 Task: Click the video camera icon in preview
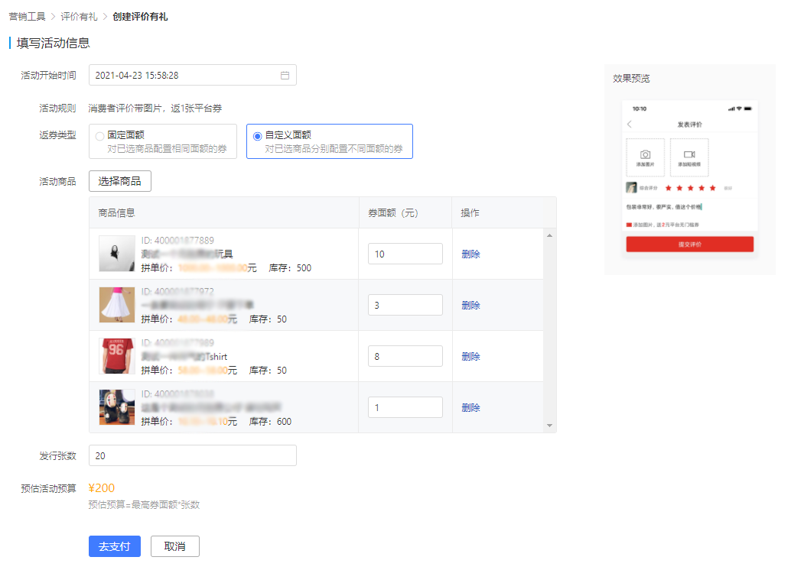[x=689, y=154]
